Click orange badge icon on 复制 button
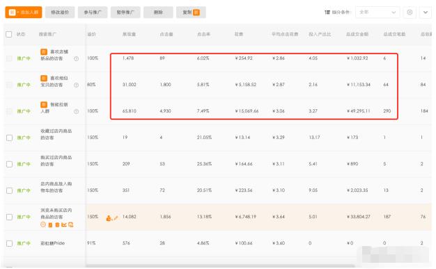 tap(196, 13)
